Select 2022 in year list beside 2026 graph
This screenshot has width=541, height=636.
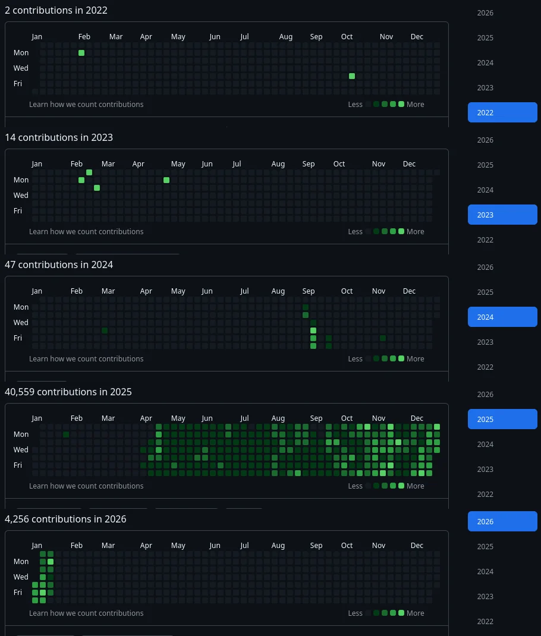(485, 621)
